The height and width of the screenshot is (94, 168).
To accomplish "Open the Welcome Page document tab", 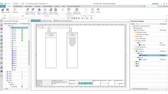I will [46, 21].
